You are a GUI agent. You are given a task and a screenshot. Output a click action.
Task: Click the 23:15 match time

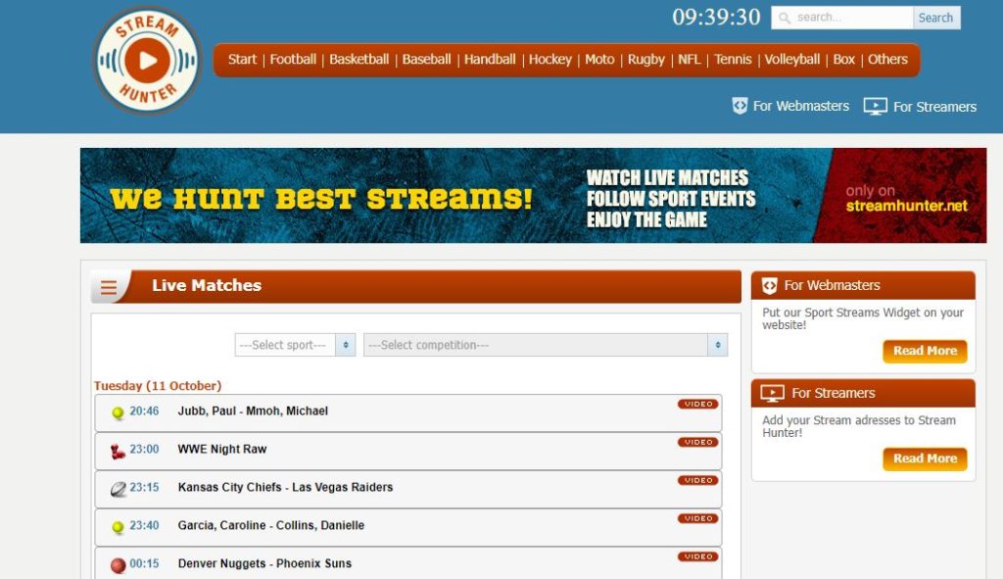pyautogui.click(x=144, y=487)
